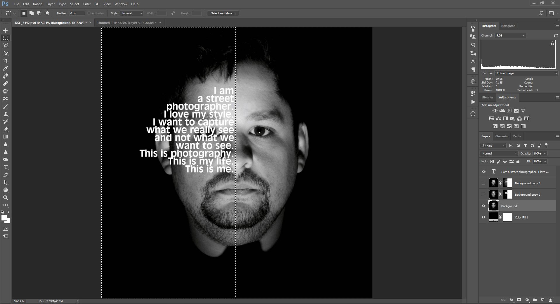
Task: Select the Eyedropper tool
Action: tap(6, 68)
